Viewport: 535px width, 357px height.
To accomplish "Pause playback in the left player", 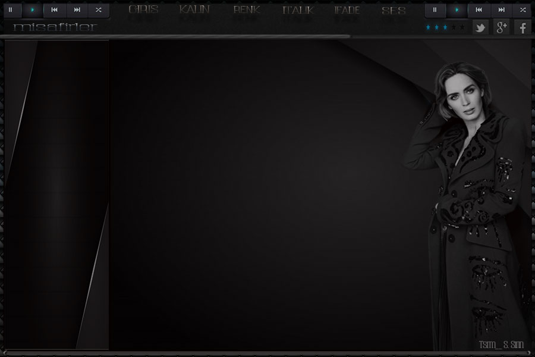I will pos(10,10).
